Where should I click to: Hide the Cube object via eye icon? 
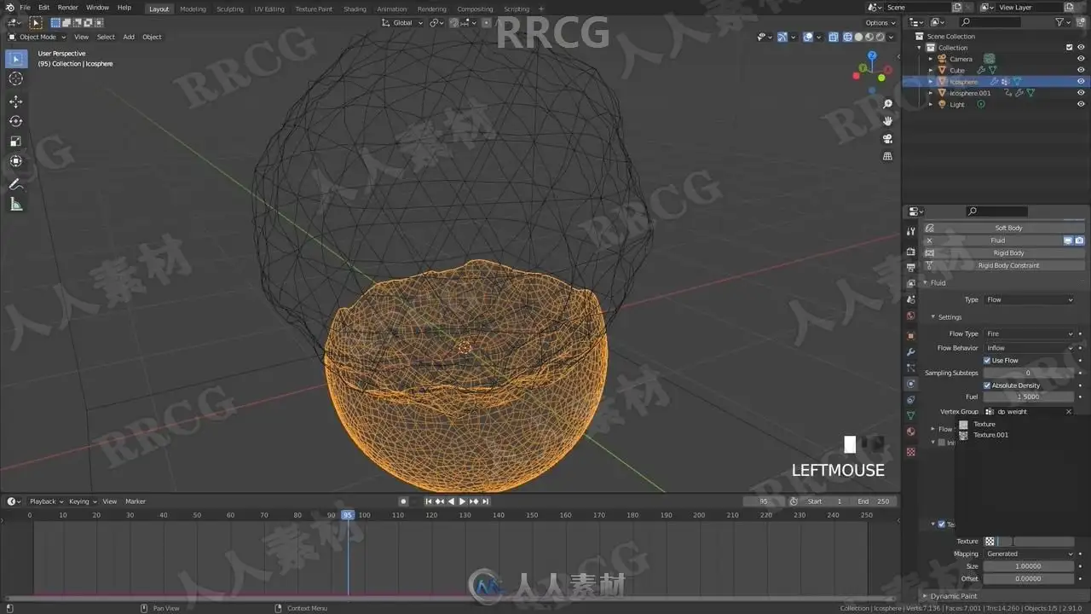tap(1081, 71)
